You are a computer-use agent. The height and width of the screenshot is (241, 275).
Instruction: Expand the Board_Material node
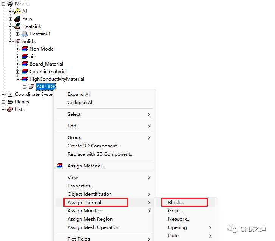click(x=17, y=64)
